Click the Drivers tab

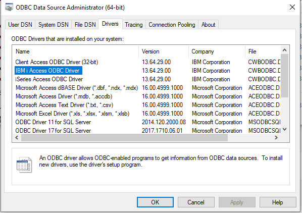[110, 24]
